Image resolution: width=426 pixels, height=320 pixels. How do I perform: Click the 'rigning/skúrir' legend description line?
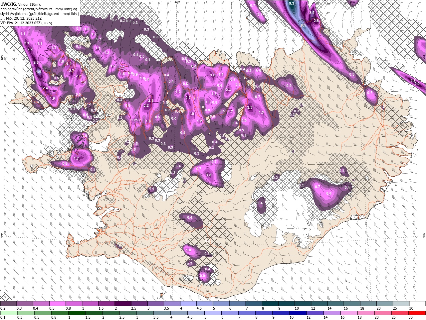[39, 9]
